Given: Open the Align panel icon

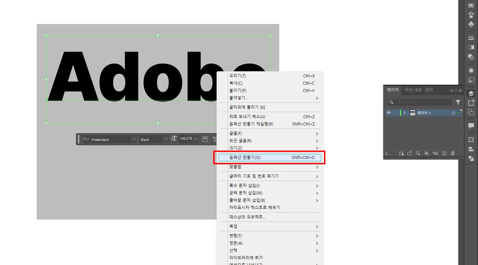Looking at the screenshot, I should [471, 149].
